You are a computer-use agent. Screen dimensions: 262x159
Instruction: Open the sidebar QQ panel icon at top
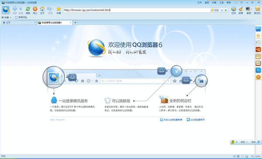pos(258,29)
